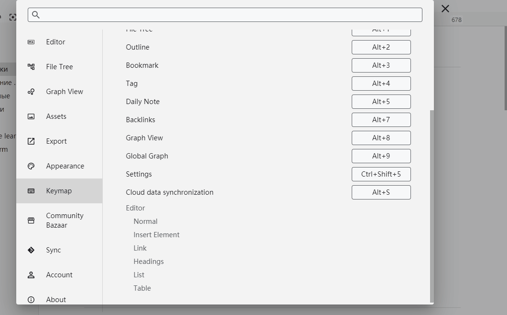Image resolution: width=507 pixels, height=315 pixels.
Task: Expand the Headings keymap group
Action: [149, 262]
